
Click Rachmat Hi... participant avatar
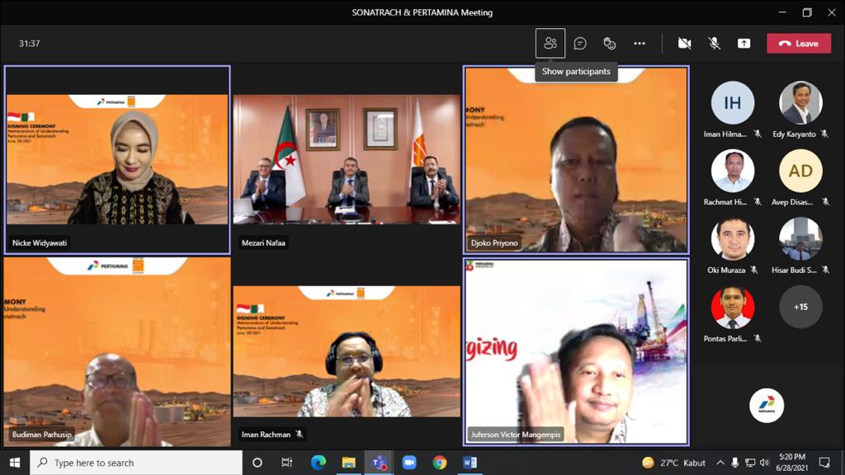pos(733,171)
